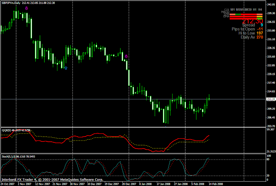
Task: Click the GBPJPYm,Daily chart title text
Action: 11,3
